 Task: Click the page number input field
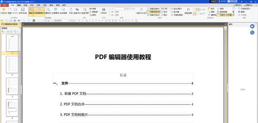[x=122, y=9]
